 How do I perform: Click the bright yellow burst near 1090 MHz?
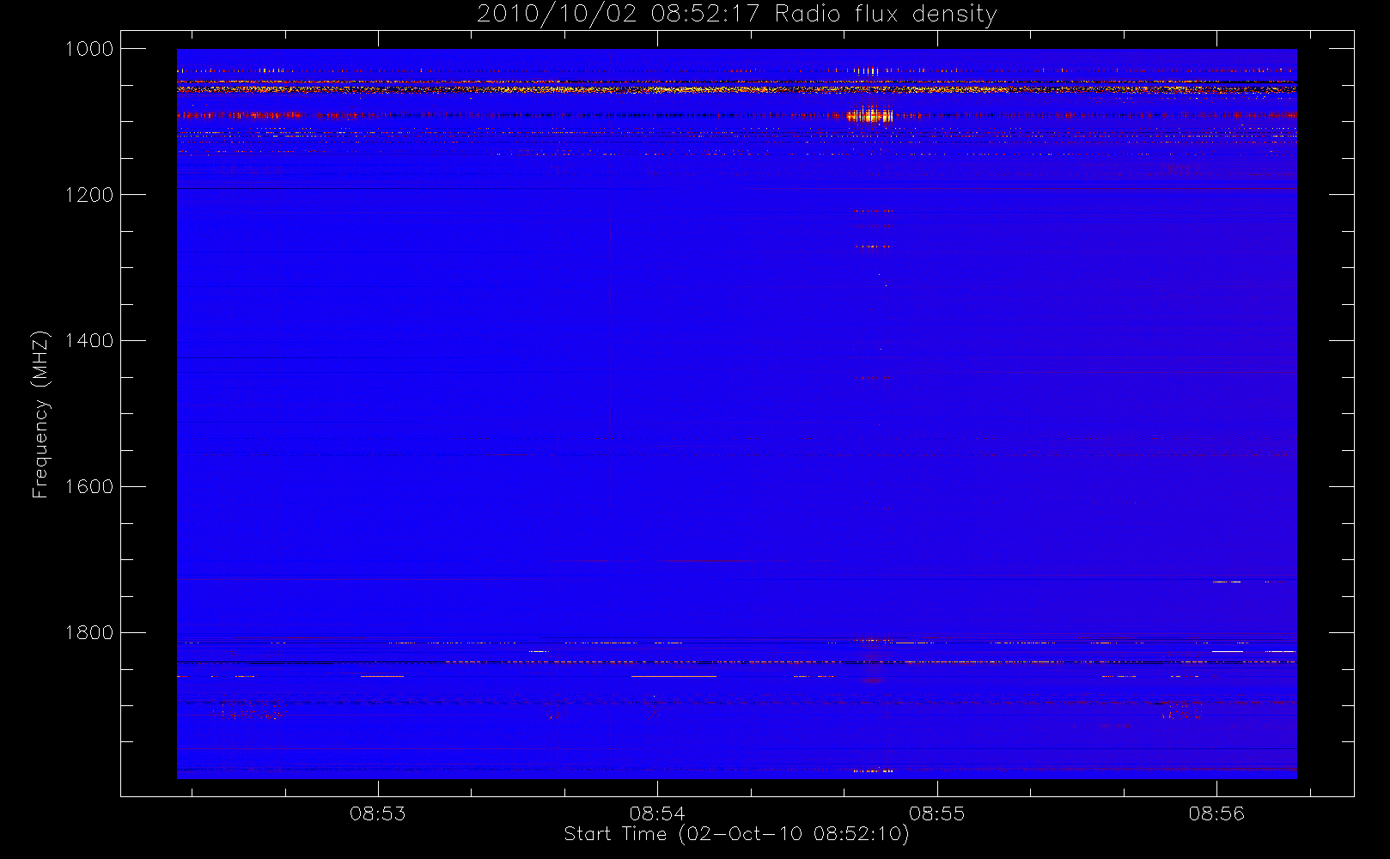(x=870, y=115)
